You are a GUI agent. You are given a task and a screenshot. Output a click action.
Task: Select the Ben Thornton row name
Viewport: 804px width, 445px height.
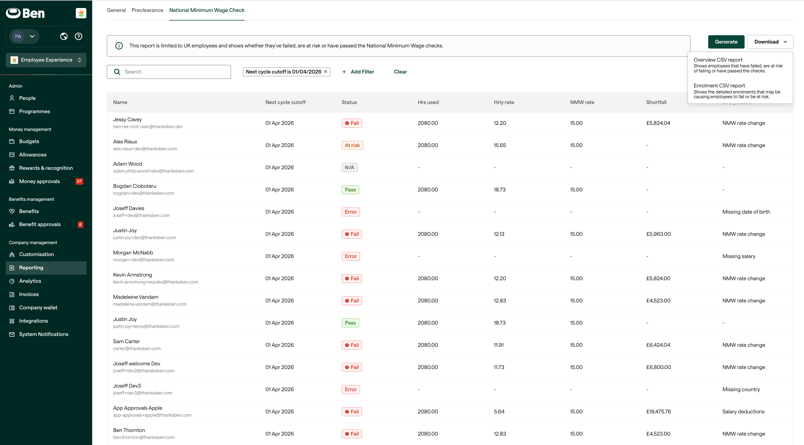coord(129,430)
